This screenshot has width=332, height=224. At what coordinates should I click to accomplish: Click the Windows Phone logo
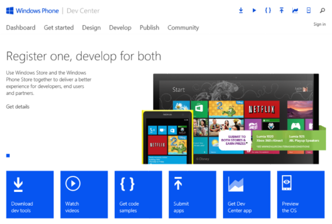click(x=10, y=11)
